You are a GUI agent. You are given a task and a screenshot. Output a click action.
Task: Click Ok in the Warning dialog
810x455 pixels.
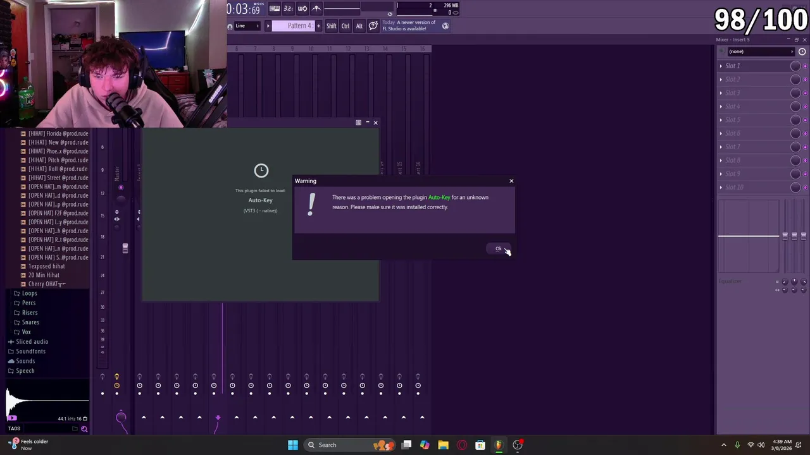[x=499, y=248]
